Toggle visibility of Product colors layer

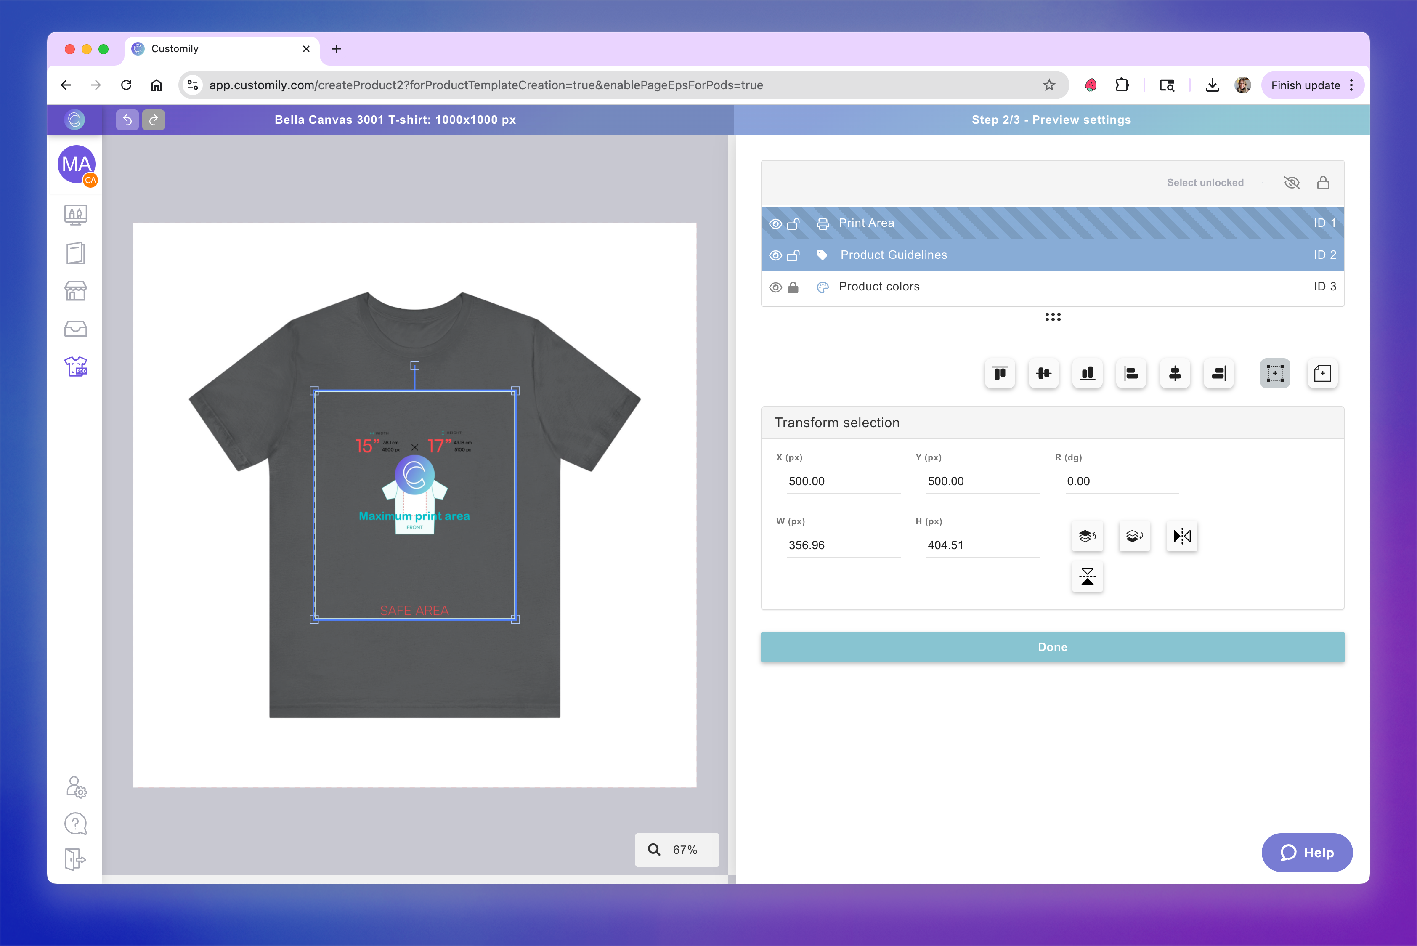tap(775, 287)
